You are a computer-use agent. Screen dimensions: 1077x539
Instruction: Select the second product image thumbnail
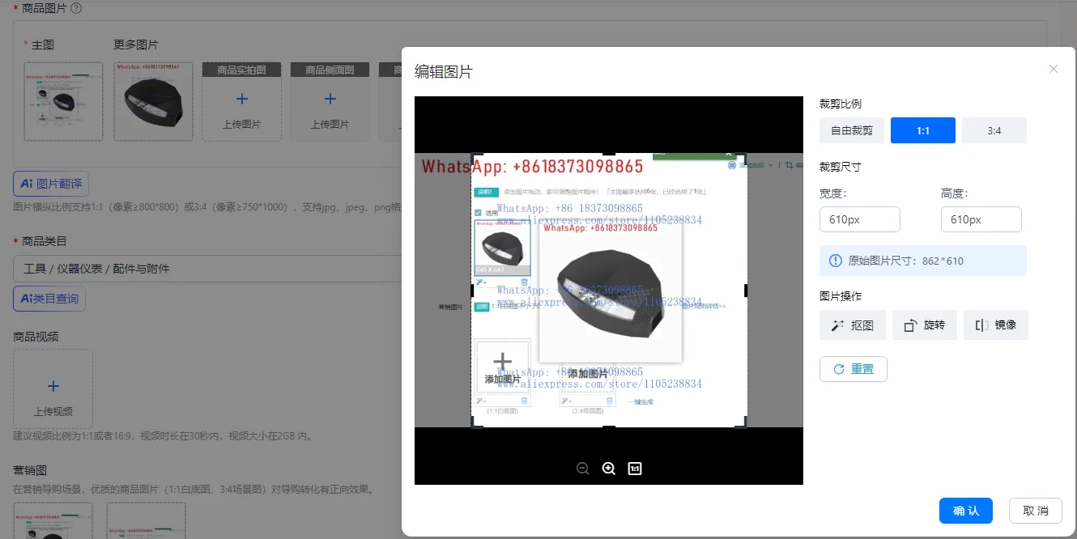click(x=153, y=101)
